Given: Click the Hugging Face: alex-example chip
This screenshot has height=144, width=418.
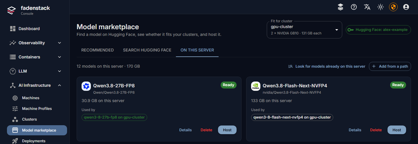Looking at the screenshot, I should tap(378, 30).
